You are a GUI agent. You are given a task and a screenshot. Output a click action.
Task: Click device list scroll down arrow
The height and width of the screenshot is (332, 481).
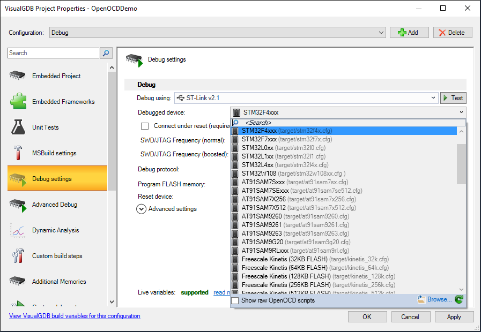click(461, 289)
